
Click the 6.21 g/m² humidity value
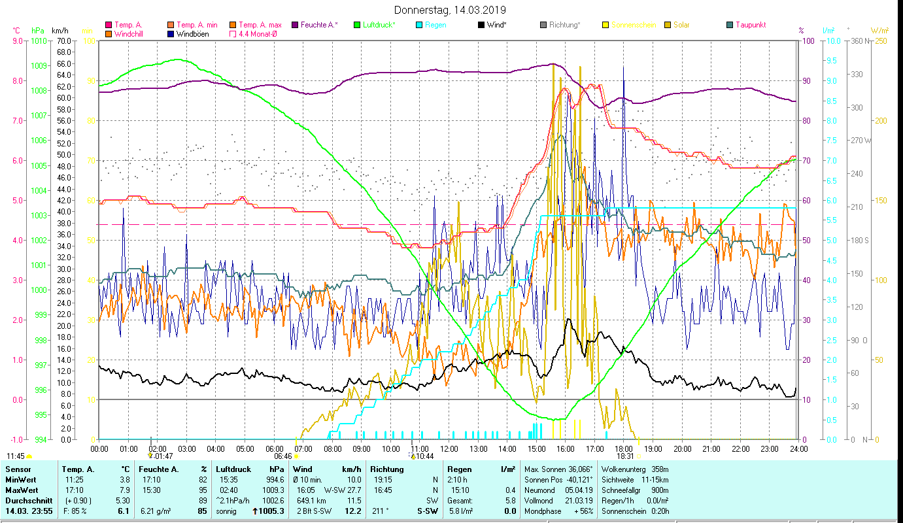tap(156, 511)
